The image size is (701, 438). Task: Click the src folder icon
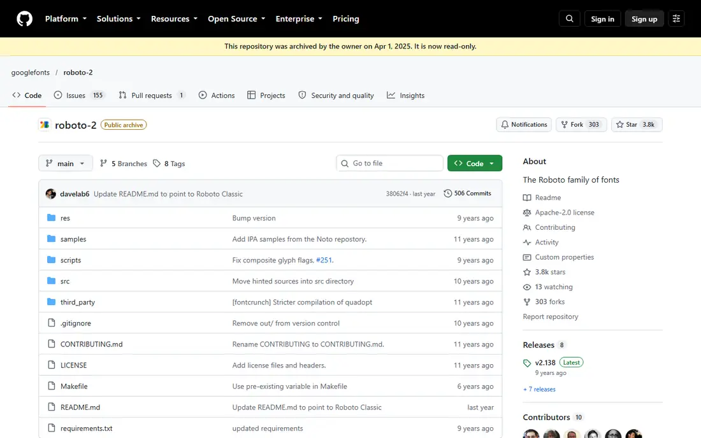(52, 281)
